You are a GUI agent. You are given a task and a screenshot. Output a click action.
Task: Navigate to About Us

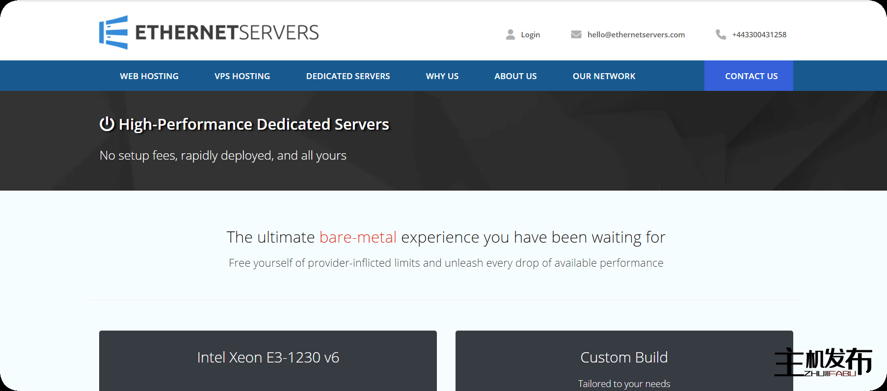coord(515,76)
